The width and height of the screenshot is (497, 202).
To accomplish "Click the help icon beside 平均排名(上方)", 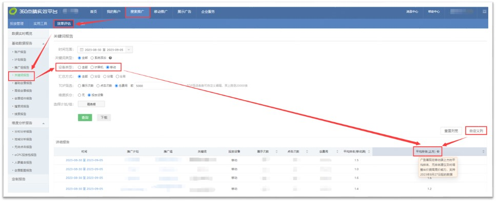I will pos(438,152).
